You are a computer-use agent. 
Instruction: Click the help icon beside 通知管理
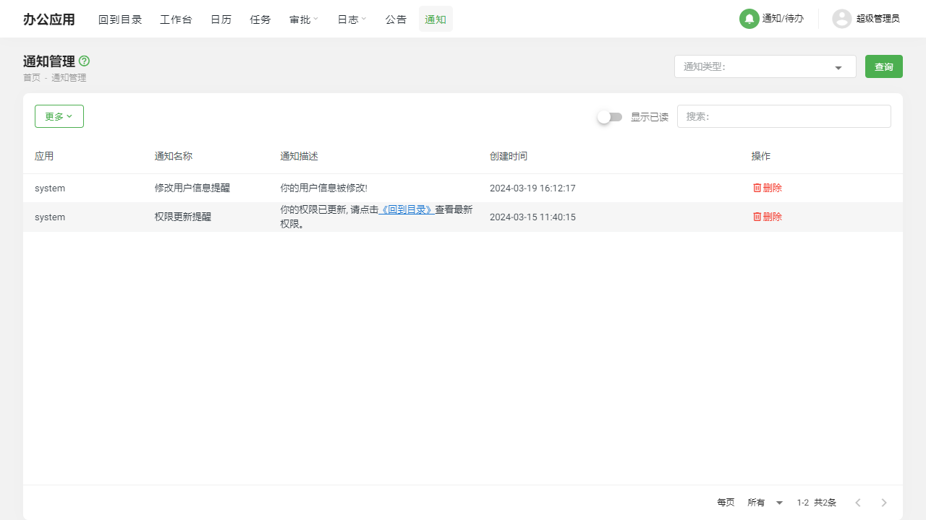(x=84, y=61)
